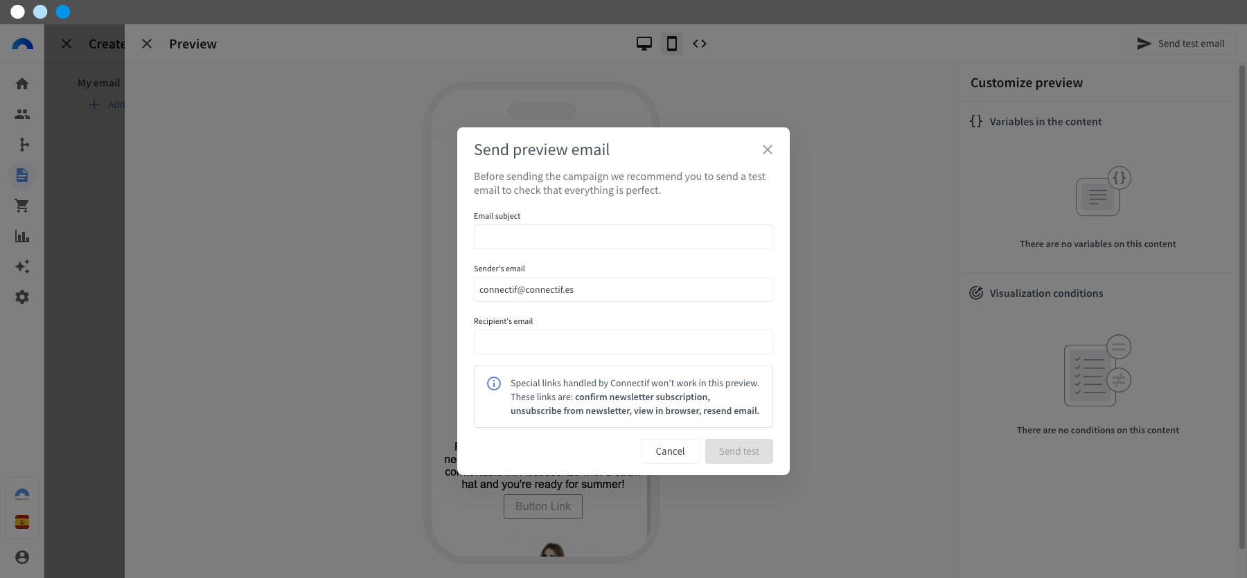This screenshot has height=578, width=1247.
Task: Open the AI sparkles icon in sidebar
Action: tap(22, 267)
